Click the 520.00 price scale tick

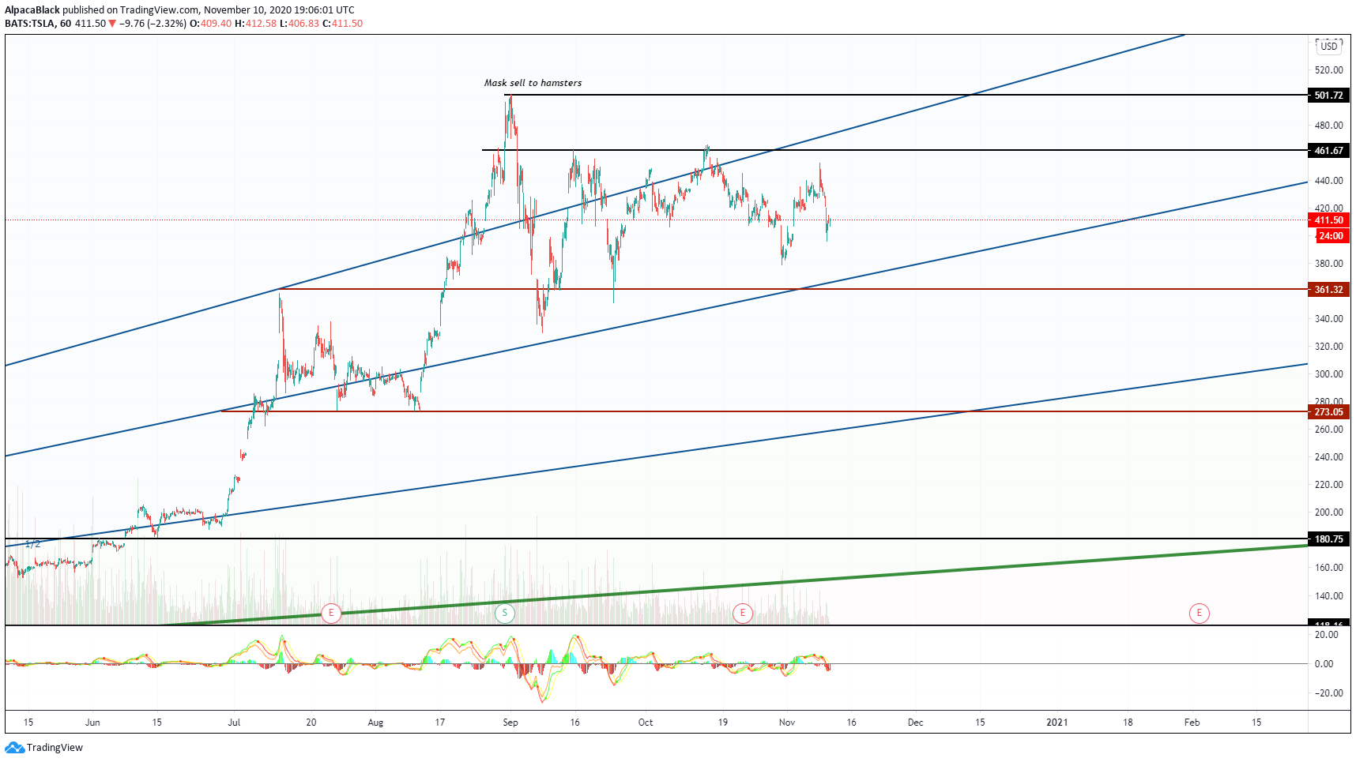[x=1328, y=70]
